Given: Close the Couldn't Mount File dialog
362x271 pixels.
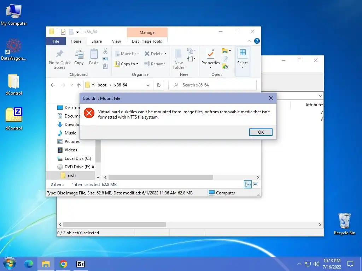Looking at the screenshot, I should [x=271, y=98].
